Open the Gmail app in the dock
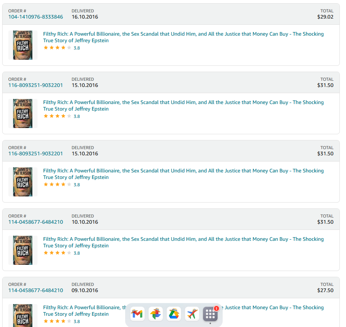Viewport: 346px width, 327px height. [137, 314]
